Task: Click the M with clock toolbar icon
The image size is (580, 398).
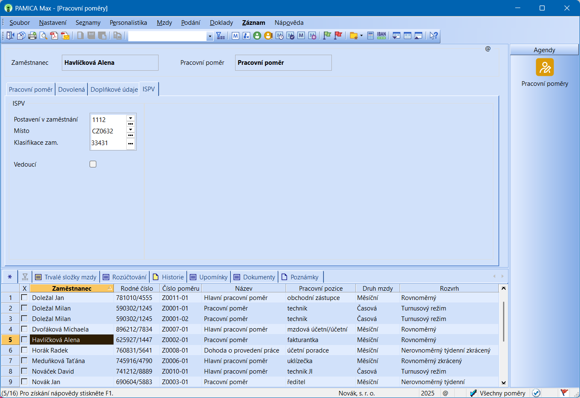Action: [x=279, y=36]
